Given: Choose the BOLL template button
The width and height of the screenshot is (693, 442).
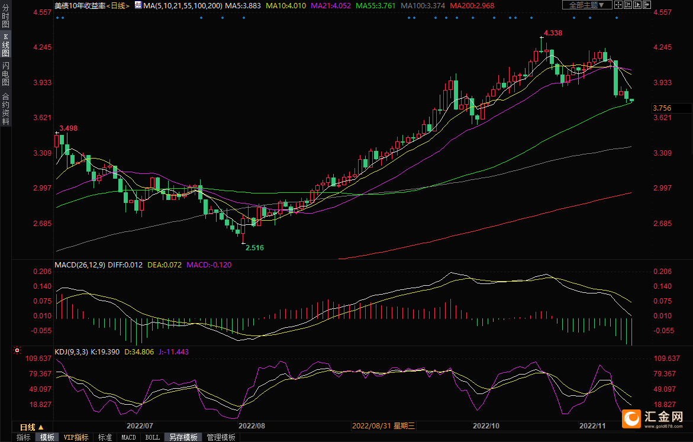Looking at the screenshot, I should [x=153, y=437].
